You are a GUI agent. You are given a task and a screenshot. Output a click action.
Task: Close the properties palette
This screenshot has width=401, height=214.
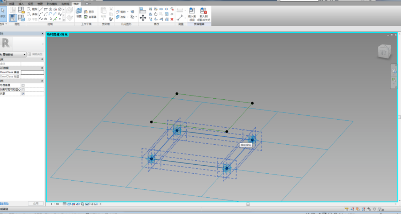[43, 34]
